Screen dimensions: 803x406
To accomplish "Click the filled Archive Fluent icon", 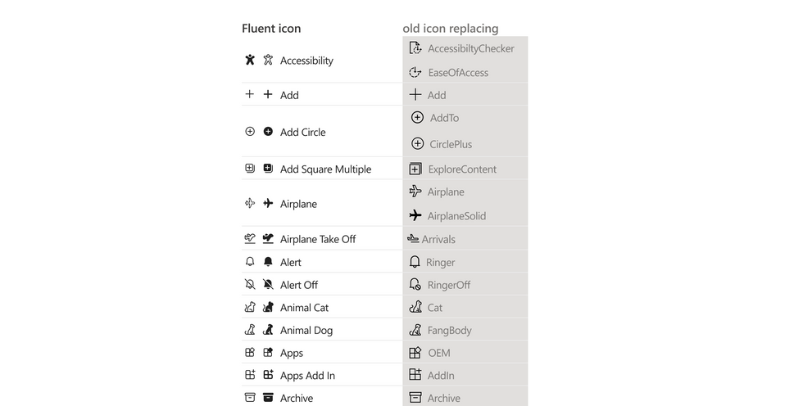I will click(x=268, y=398).
